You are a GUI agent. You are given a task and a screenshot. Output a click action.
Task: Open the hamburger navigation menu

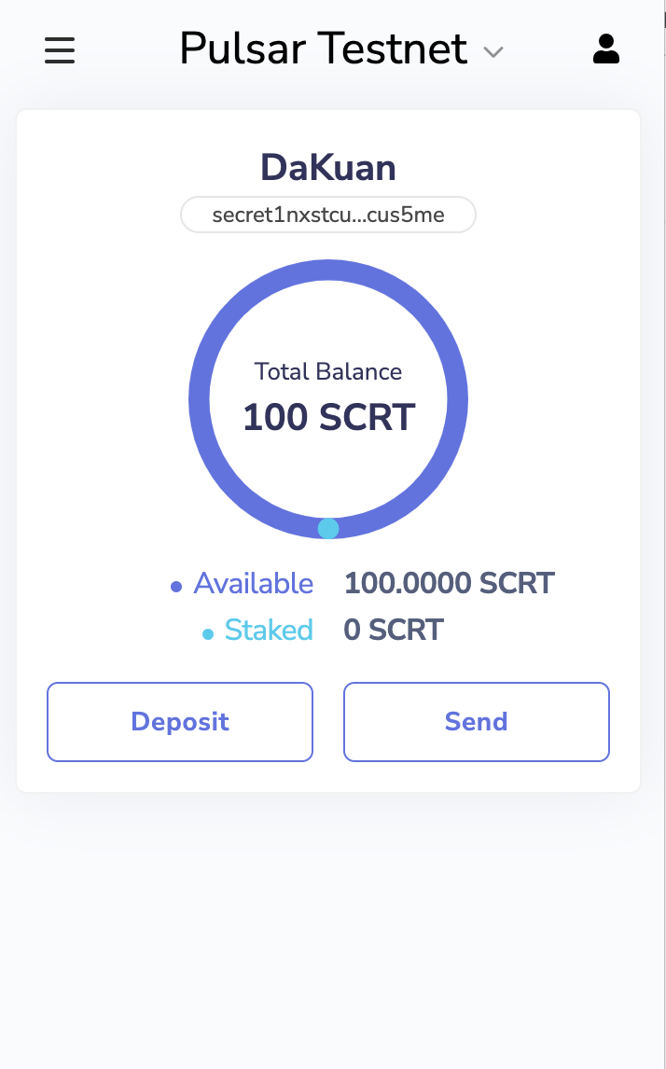click(x=60, y=49)
